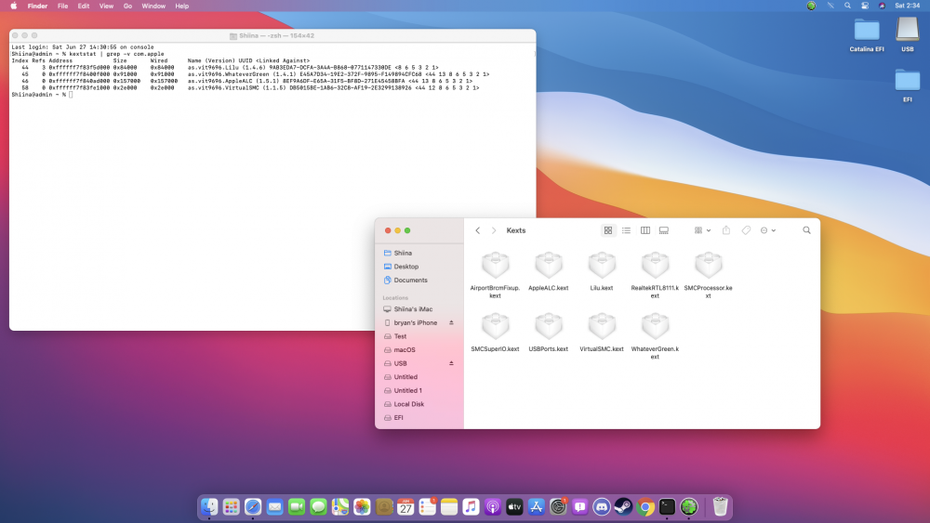Open the Go menu
Viewport: 930px width, 523px height.
(x=127, y=6)
